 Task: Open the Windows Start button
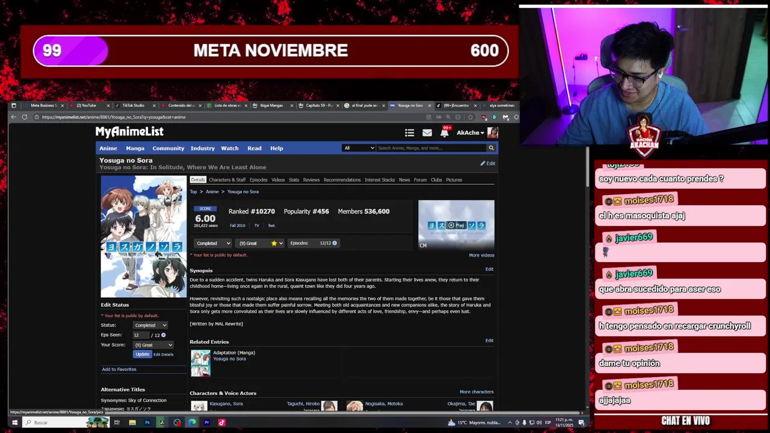coord(14,422)
